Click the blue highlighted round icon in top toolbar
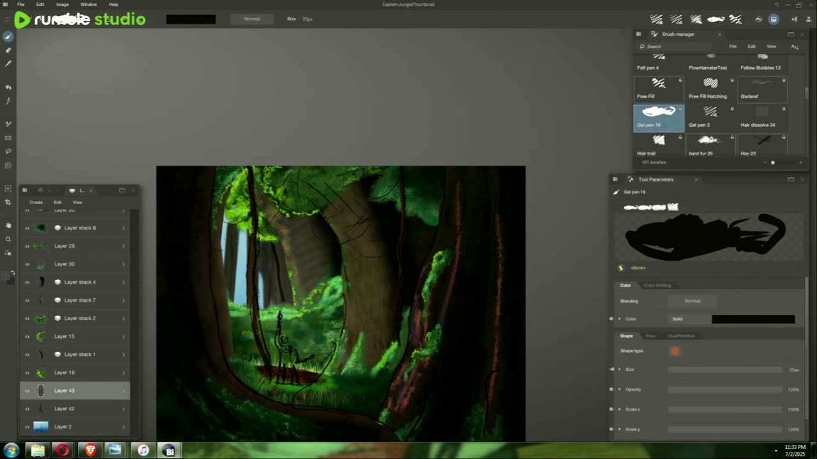Image resolution: width=817 pixels, height=459 pixels. pos(774,19)
